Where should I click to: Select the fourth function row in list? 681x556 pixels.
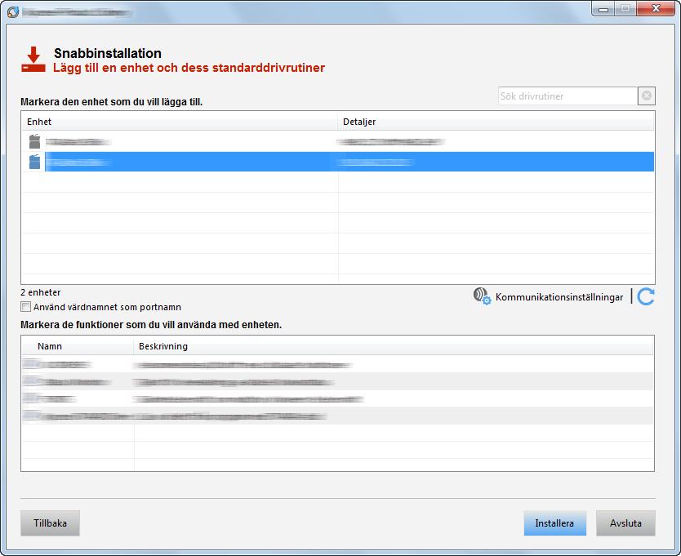338,416
